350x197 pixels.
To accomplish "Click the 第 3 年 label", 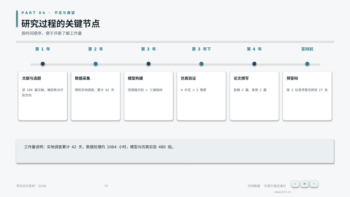I will coord(148,49).
